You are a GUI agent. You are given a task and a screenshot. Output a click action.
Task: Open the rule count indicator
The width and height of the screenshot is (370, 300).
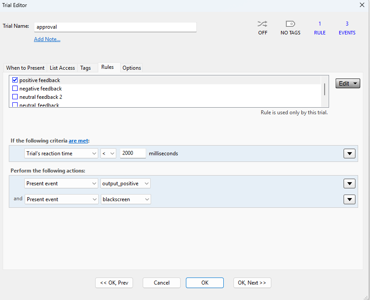click(320, 28)
